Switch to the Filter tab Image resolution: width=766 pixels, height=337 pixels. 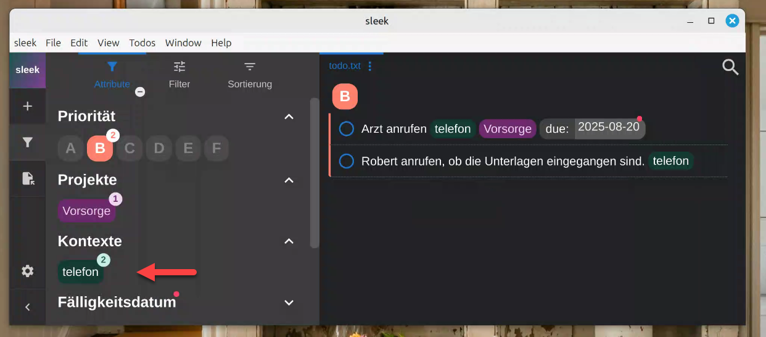click(179, 75)
